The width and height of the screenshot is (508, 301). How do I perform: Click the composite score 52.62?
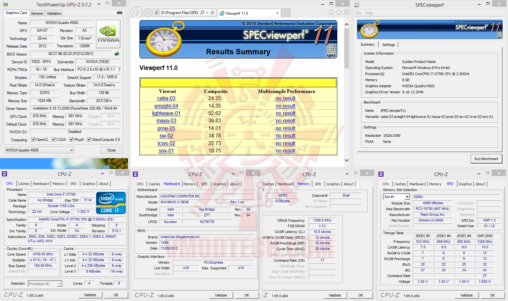tap(214, 113)
